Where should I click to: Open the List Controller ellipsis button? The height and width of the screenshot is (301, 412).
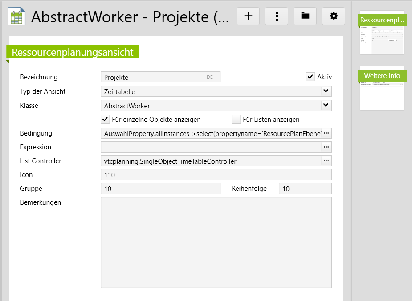tap(326, 161)
